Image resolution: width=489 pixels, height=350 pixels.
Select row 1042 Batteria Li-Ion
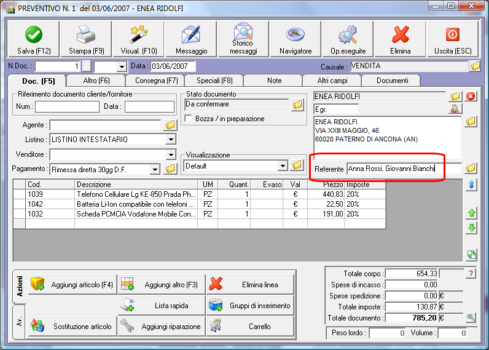[x=200, y=204]
